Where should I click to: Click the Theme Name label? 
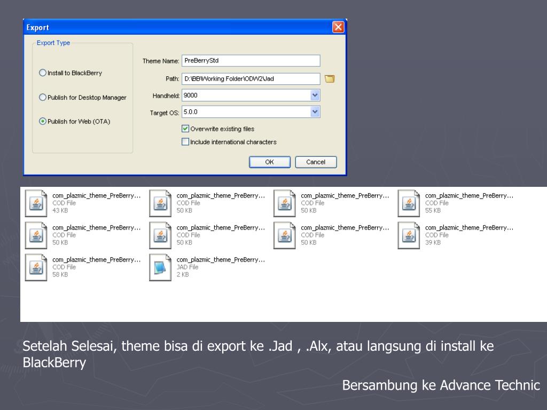(161, 61)
